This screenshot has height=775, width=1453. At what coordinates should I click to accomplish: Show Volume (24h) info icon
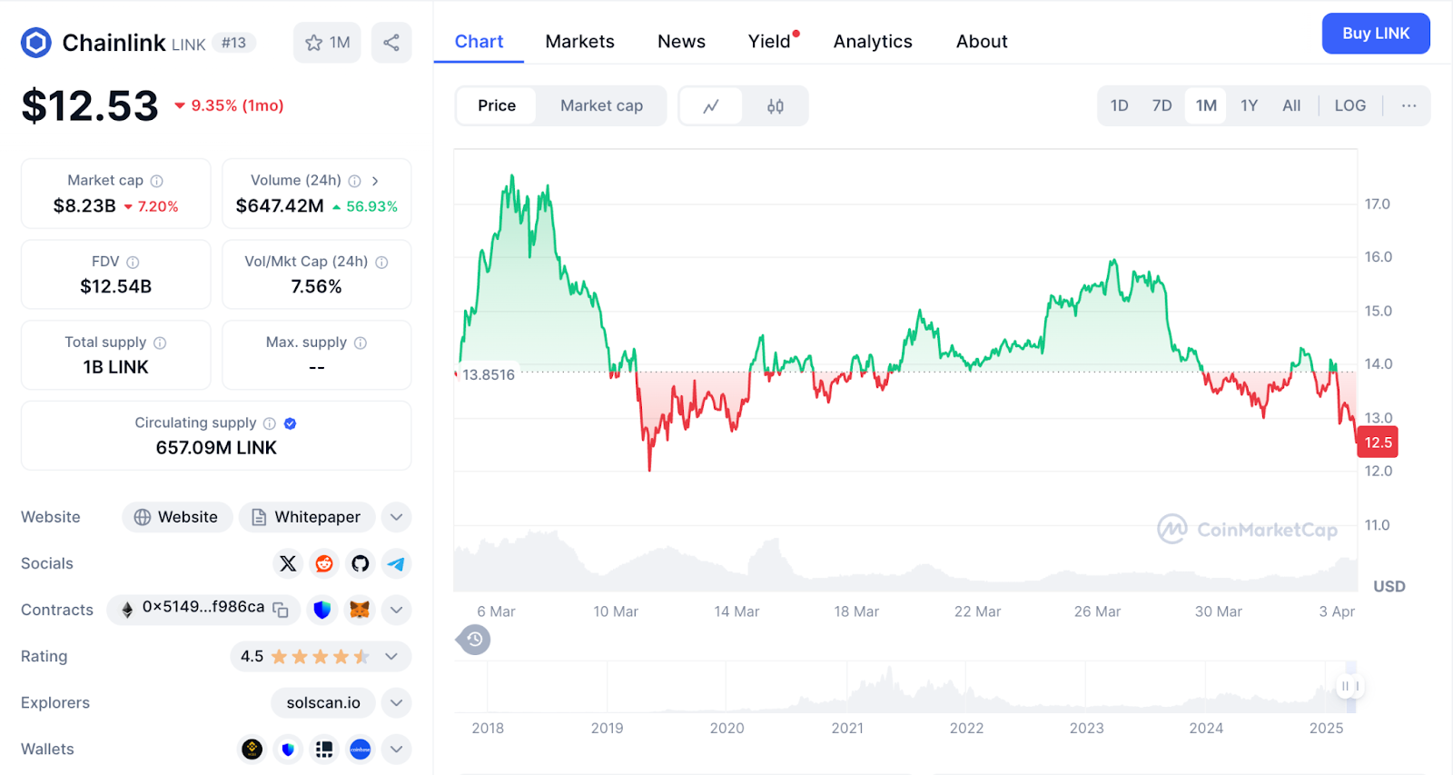coord(355,181)
